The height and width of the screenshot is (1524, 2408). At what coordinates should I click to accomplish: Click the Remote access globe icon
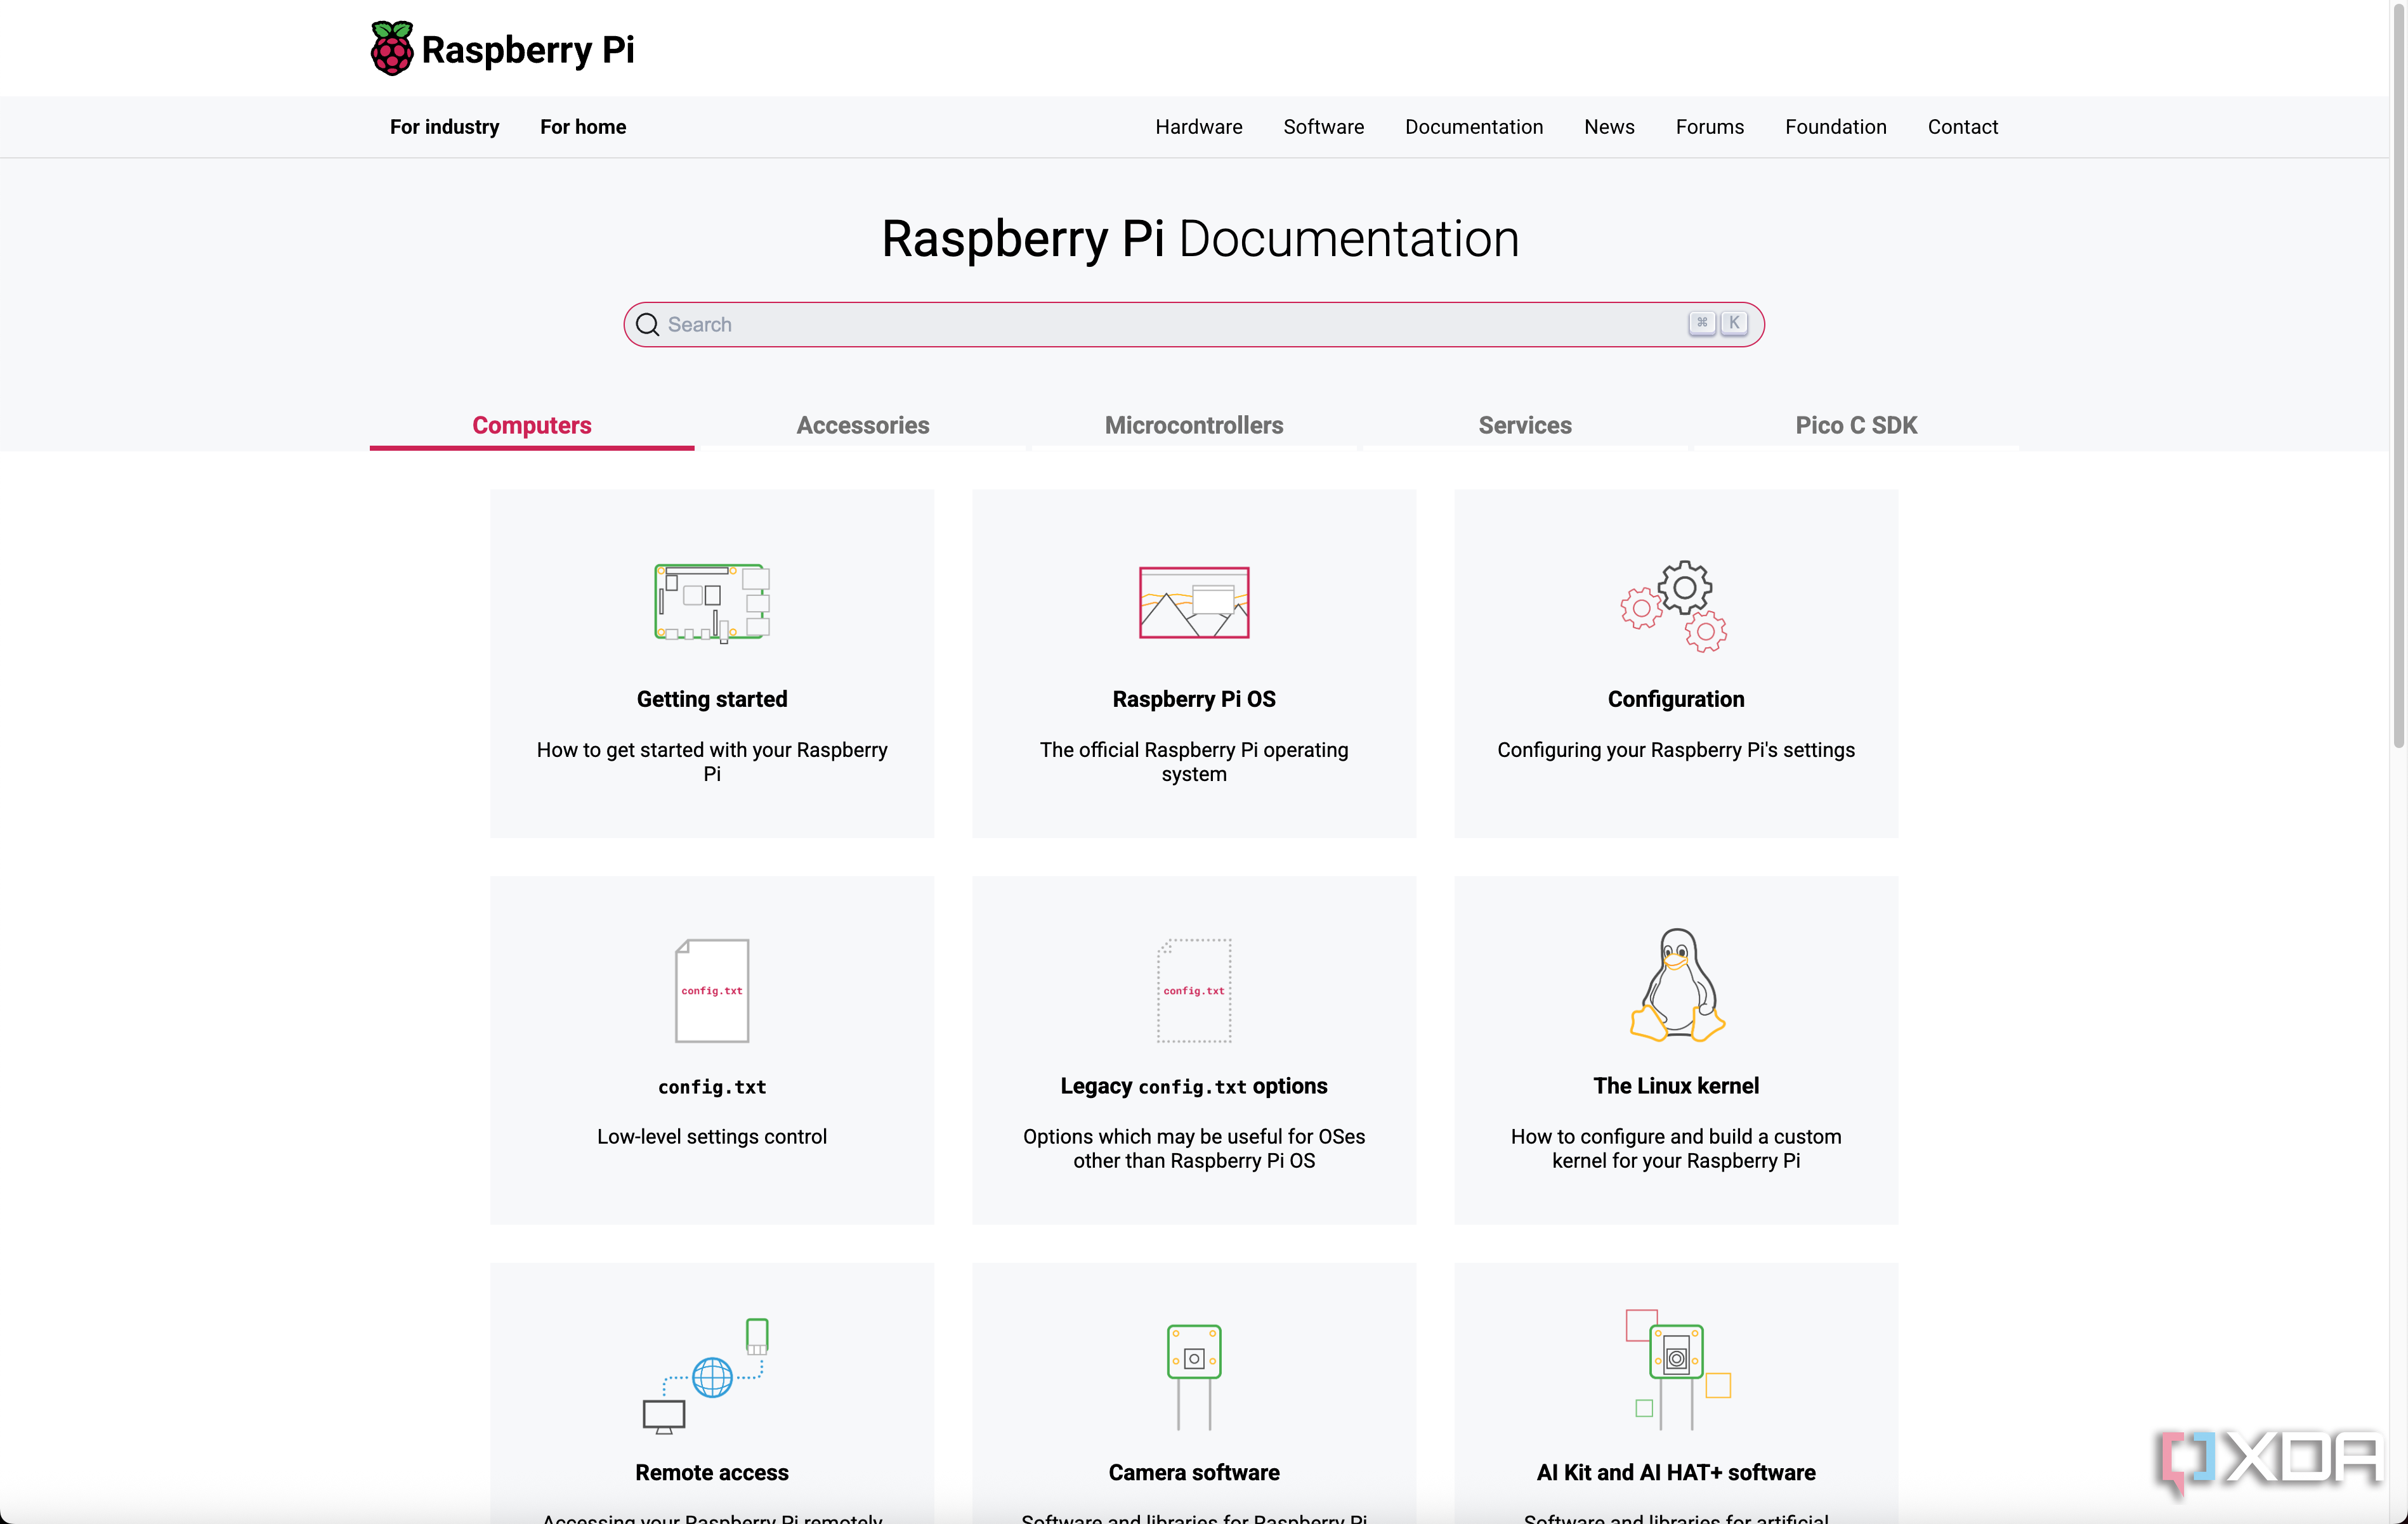[x=712, y=1377]
